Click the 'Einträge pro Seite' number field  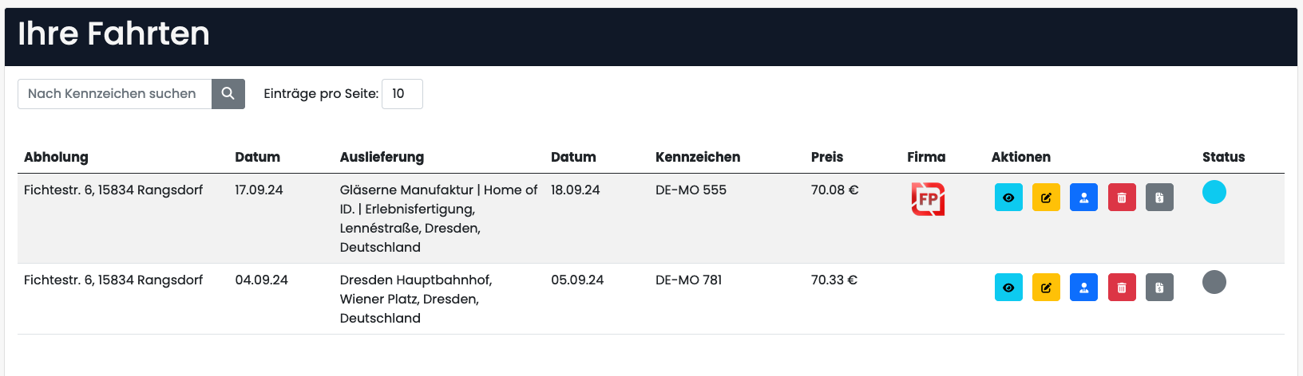click(402, 94)
